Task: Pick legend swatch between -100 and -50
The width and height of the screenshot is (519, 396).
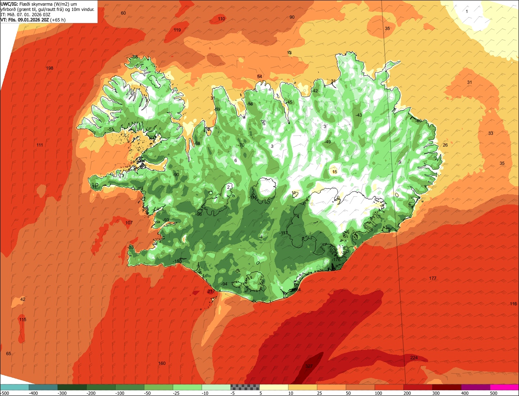Action: click(130, 387)
